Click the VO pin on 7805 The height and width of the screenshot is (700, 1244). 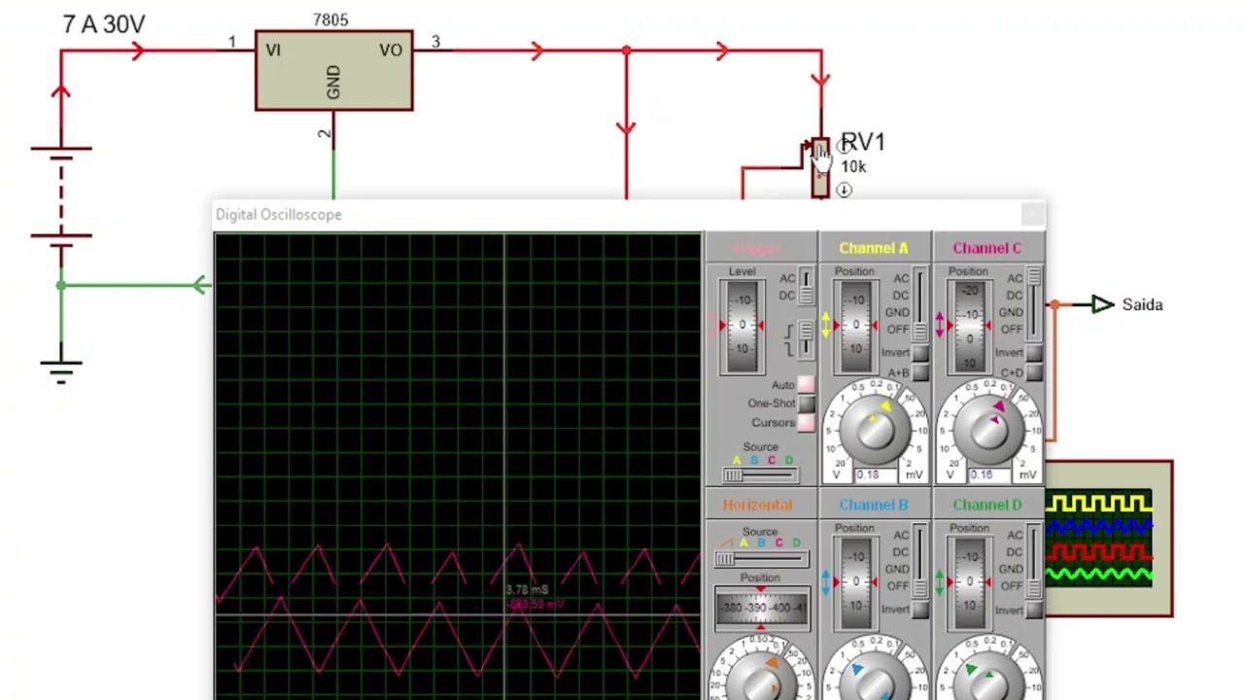tap(391, 51)
